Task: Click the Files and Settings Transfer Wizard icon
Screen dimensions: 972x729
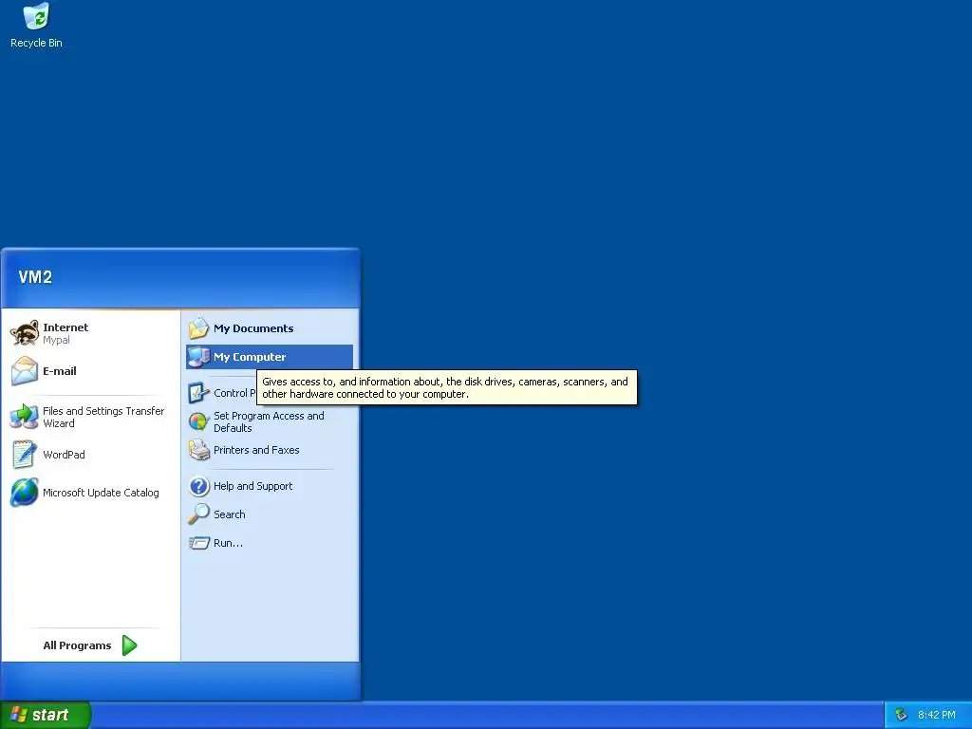Action: click(x=25, y=417)
